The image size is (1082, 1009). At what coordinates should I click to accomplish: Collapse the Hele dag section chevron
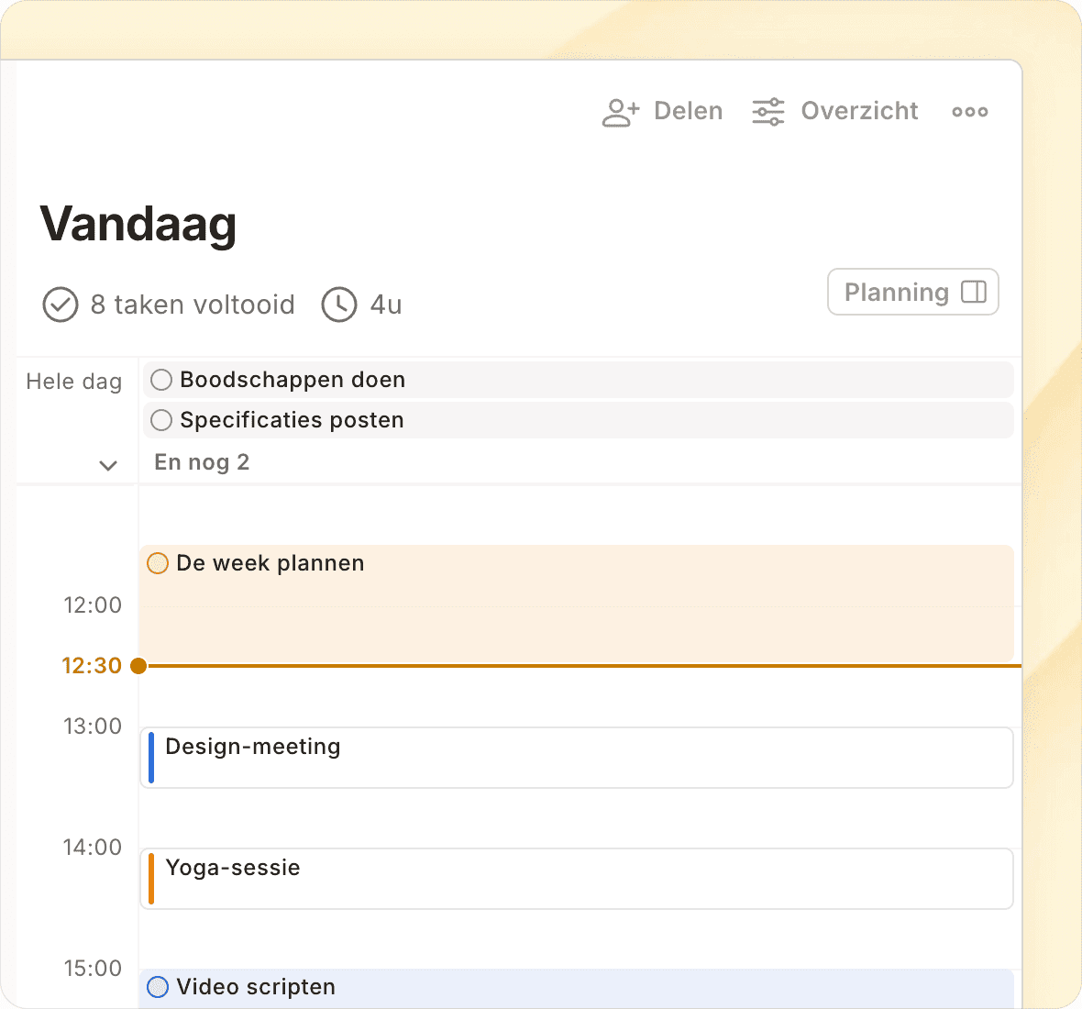click(108, 465)
